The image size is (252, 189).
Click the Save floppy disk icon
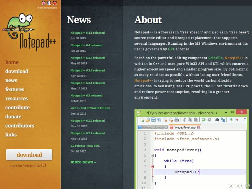point(153,120)
